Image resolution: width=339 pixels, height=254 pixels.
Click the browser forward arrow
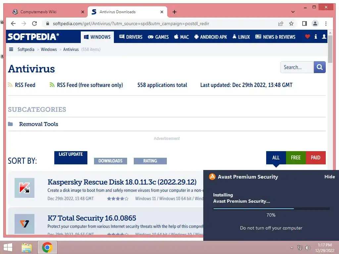(x=24, y=23)
